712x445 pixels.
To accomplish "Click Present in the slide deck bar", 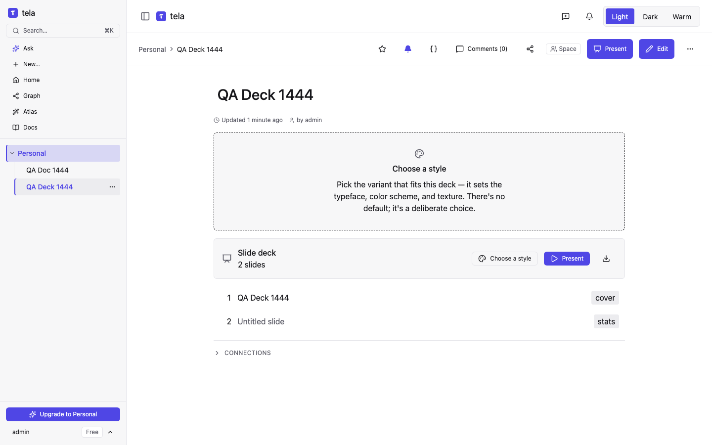I will pyautogui.click(x=567, y=259).
